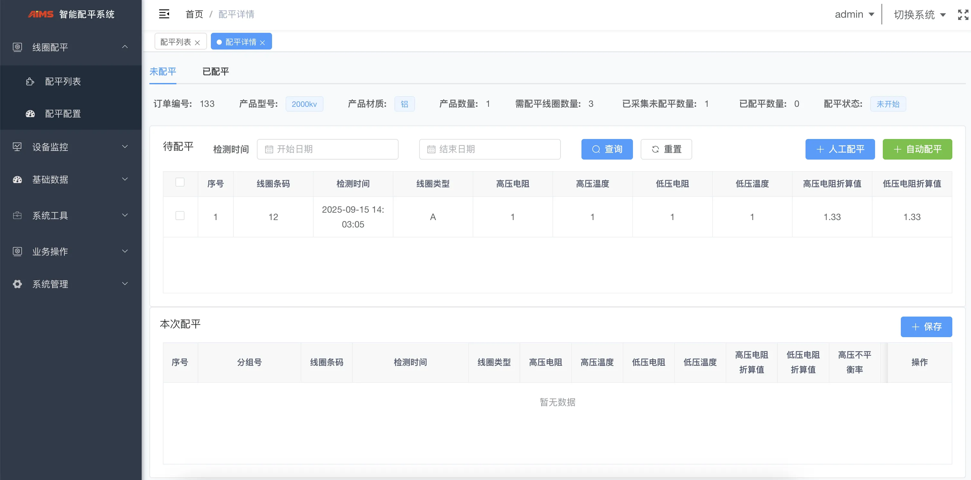Click the 基础数据 gauge icon
This screenshot has height=480, width=971.
[x=17, y=179]
